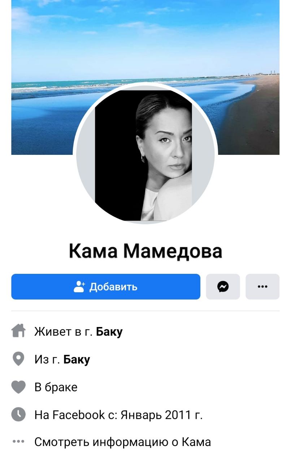Tap the ellipsis icon beside Смотреть информацию
Image resolution: width=291 pixels, height=463 pixels.
pos(18,441)
